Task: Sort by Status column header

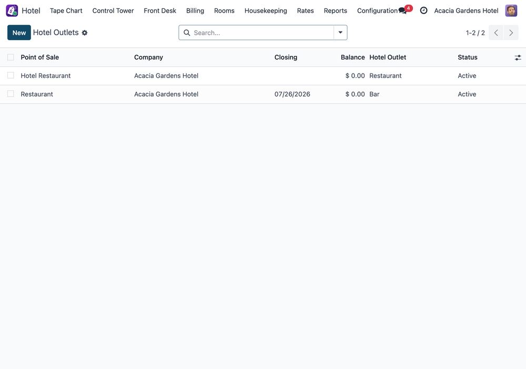Action: [x=467, y=57]
